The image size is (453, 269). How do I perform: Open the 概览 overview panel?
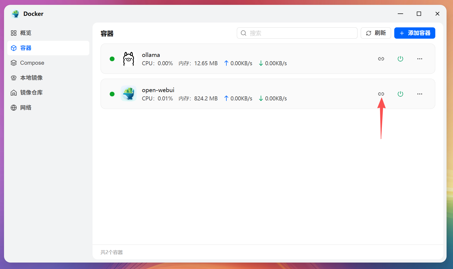tap(25, 33)
